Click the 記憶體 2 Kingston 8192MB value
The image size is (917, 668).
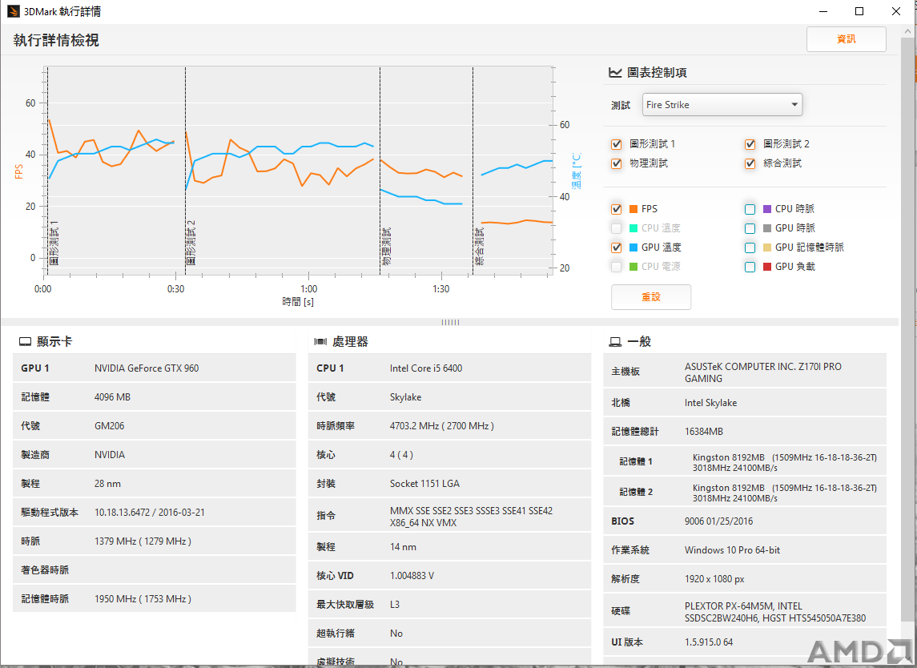click(785, 493)
